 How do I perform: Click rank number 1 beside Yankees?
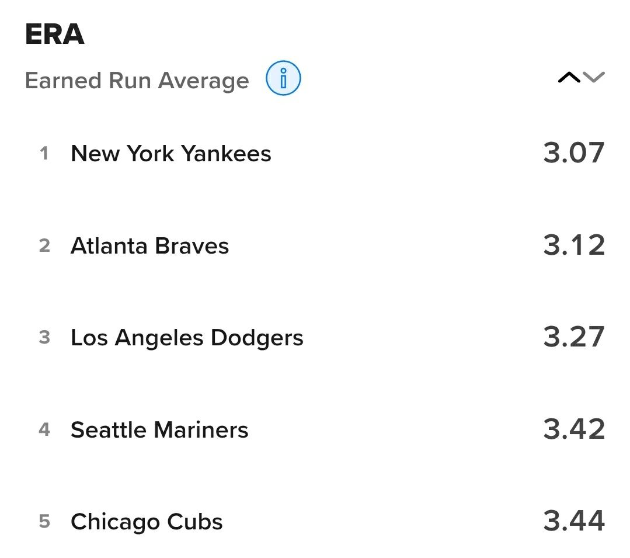[x=44, y=154]
